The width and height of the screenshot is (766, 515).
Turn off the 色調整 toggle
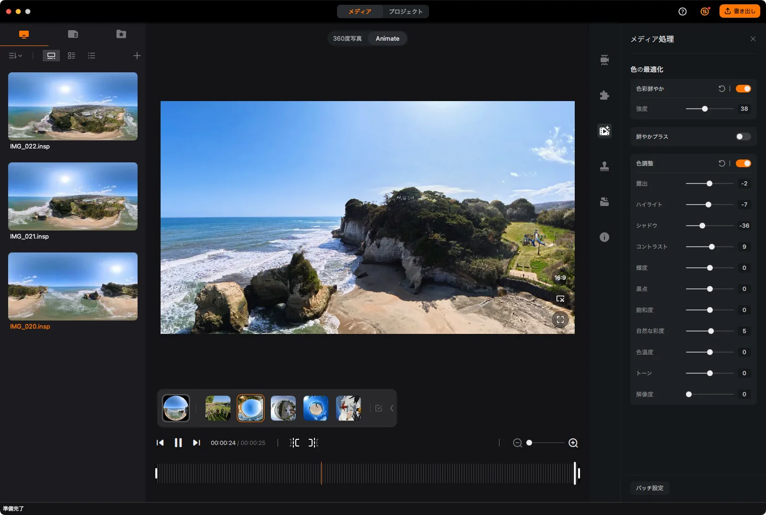pyautogui.click(x=743, y=163)
